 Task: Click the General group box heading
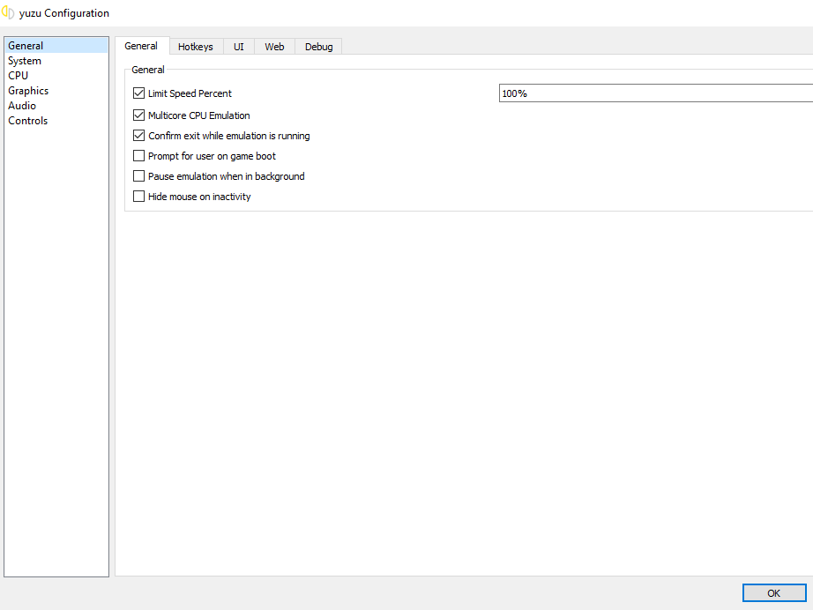148,70
